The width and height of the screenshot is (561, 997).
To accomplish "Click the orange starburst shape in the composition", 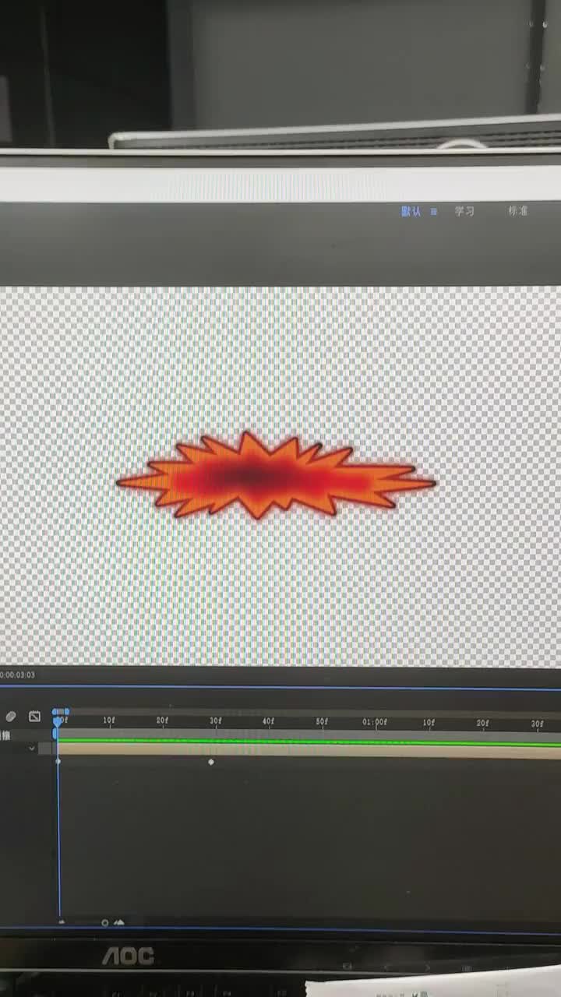I will [x=275, y=476].
